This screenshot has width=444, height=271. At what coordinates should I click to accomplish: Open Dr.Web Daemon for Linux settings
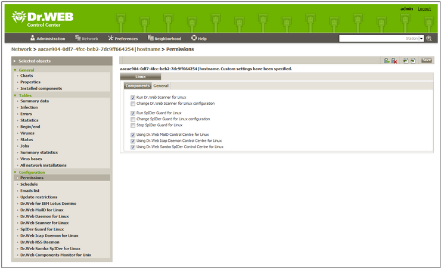pos(45,216)
